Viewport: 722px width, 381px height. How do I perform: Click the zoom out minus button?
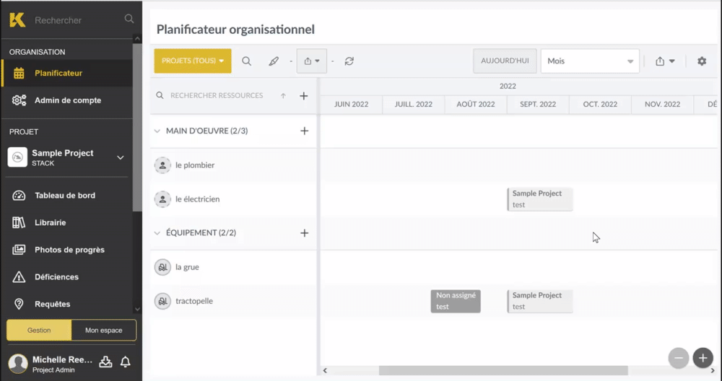679,358
